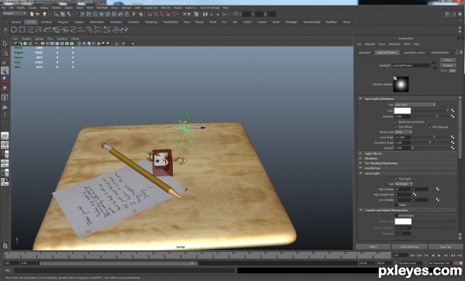Image resolution: width=465 pixels, height=281 pixels.
Task: Click the Cone Angle slider track
Action: click(431, 137)
